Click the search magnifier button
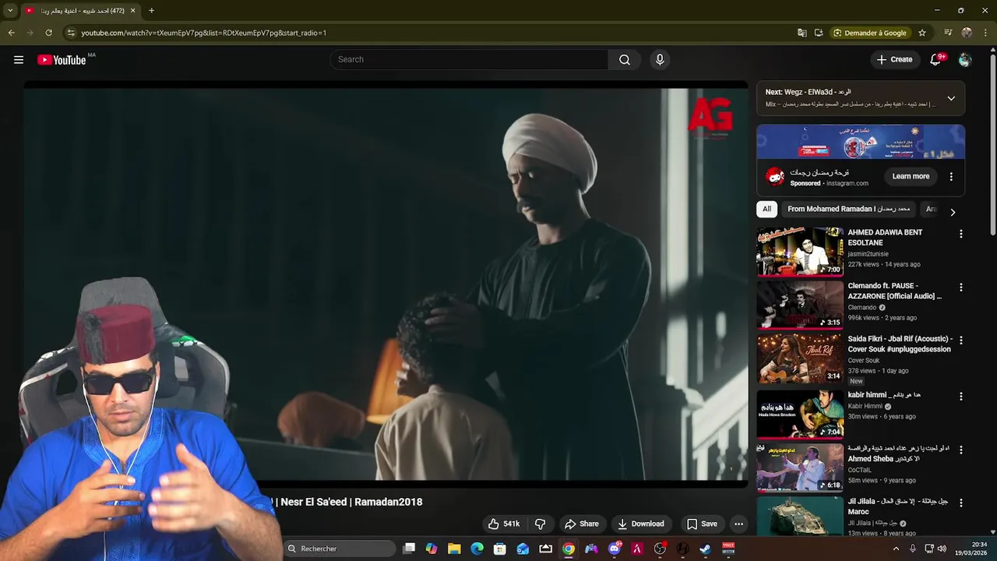 (625, 60)
